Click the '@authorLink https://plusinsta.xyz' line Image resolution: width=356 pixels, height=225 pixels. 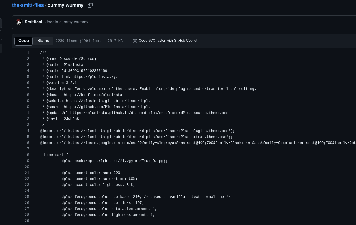click(x=80, y=77)
